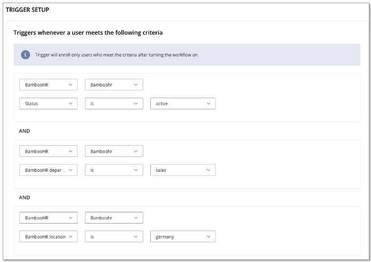Screen dimensions: 371x262
Task: Open the 'BambooHR depar...' field dropdown
Action: coord(48,170)
